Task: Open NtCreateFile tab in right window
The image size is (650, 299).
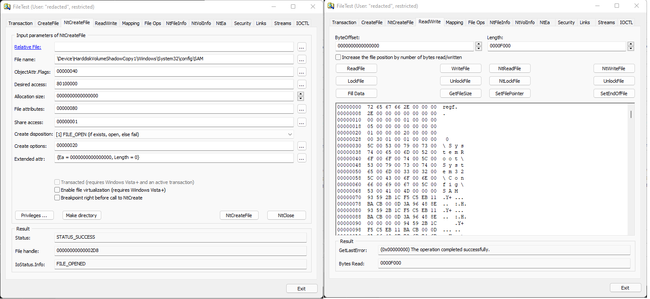Action: (x=400, y=22)
